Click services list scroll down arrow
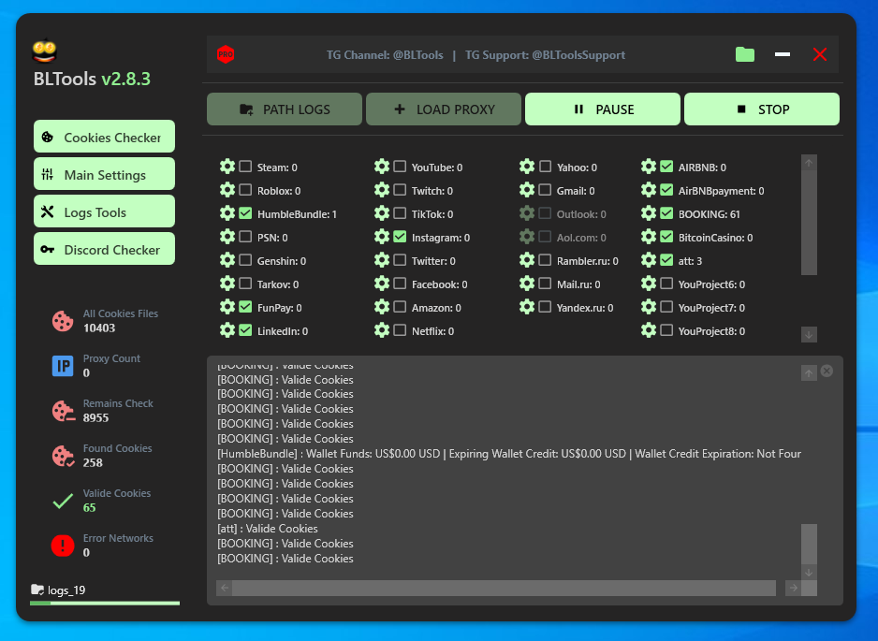This screenshot has height=641, width=878. [809, 335]
